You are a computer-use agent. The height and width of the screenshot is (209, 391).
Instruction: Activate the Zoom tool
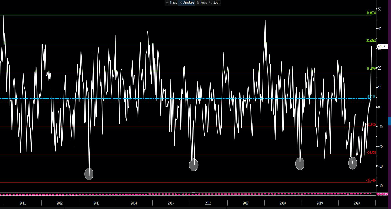tap(215, 3)
